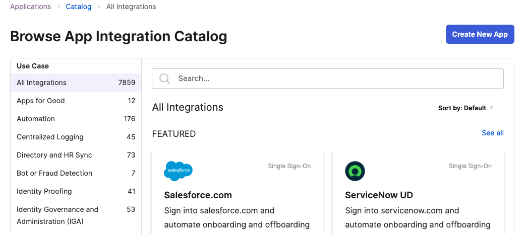This screenshot has height=234, width=526.
Task: Select Bot or Fraud Detection category
Action: pos(76,173)
